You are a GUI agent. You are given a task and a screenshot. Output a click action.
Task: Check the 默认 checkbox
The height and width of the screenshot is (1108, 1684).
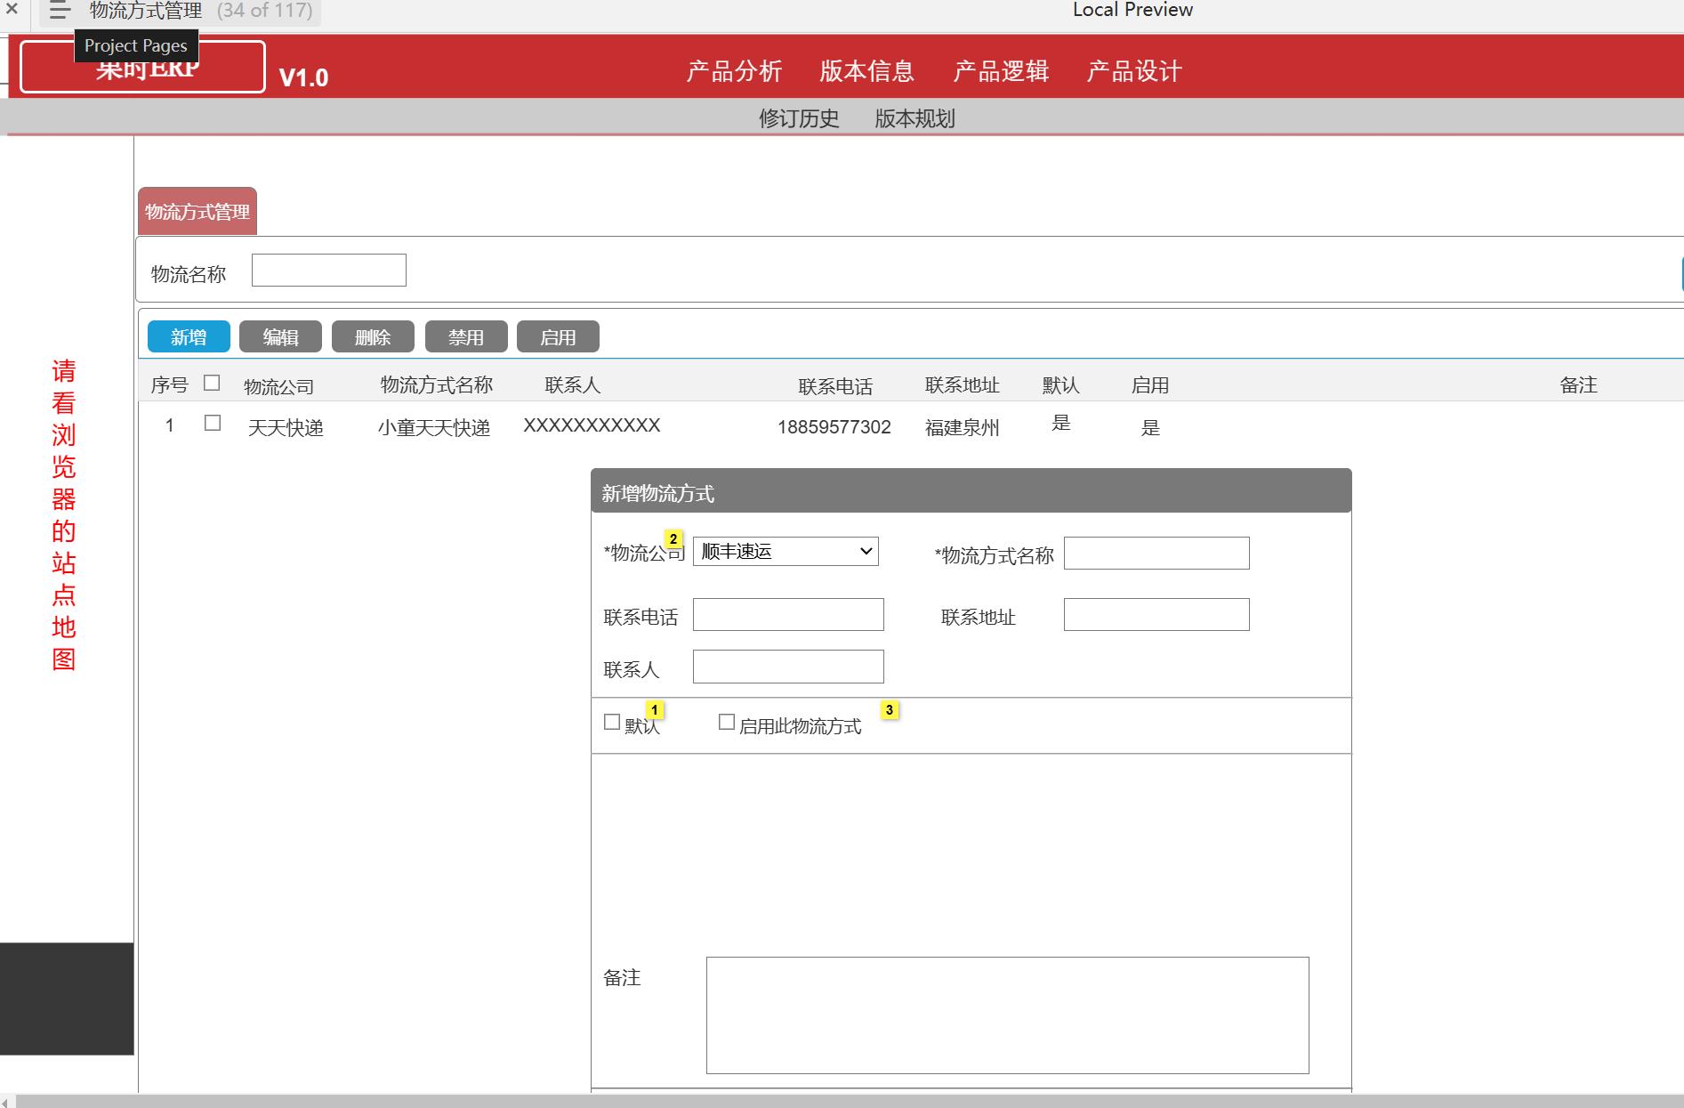click(x=612, y=722)
